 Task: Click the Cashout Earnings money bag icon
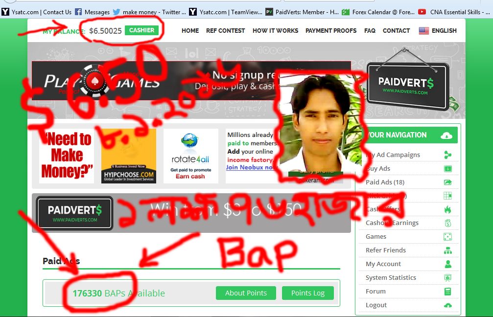448,223
